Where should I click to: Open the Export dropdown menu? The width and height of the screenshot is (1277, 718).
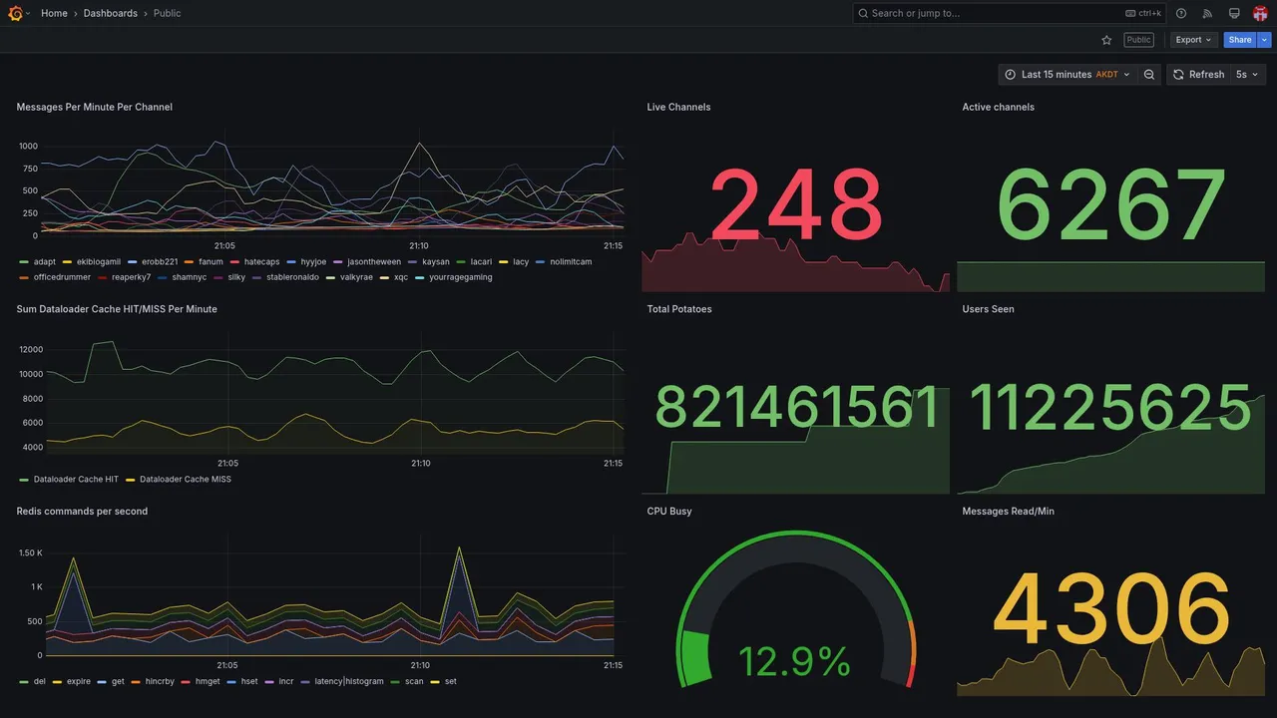coord(1193,40)
